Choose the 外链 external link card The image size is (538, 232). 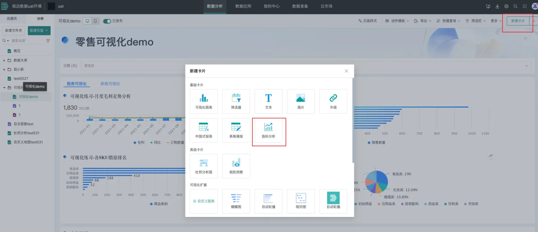coord(333,101)
